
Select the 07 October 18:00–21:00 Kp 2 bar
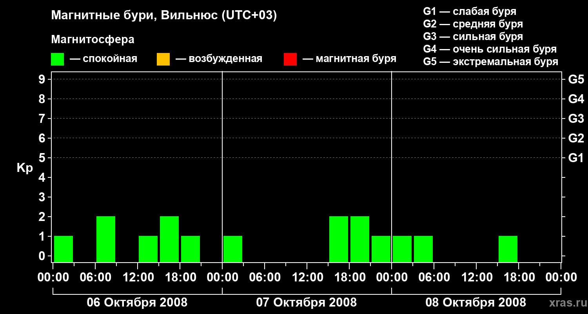coord(360,239)
